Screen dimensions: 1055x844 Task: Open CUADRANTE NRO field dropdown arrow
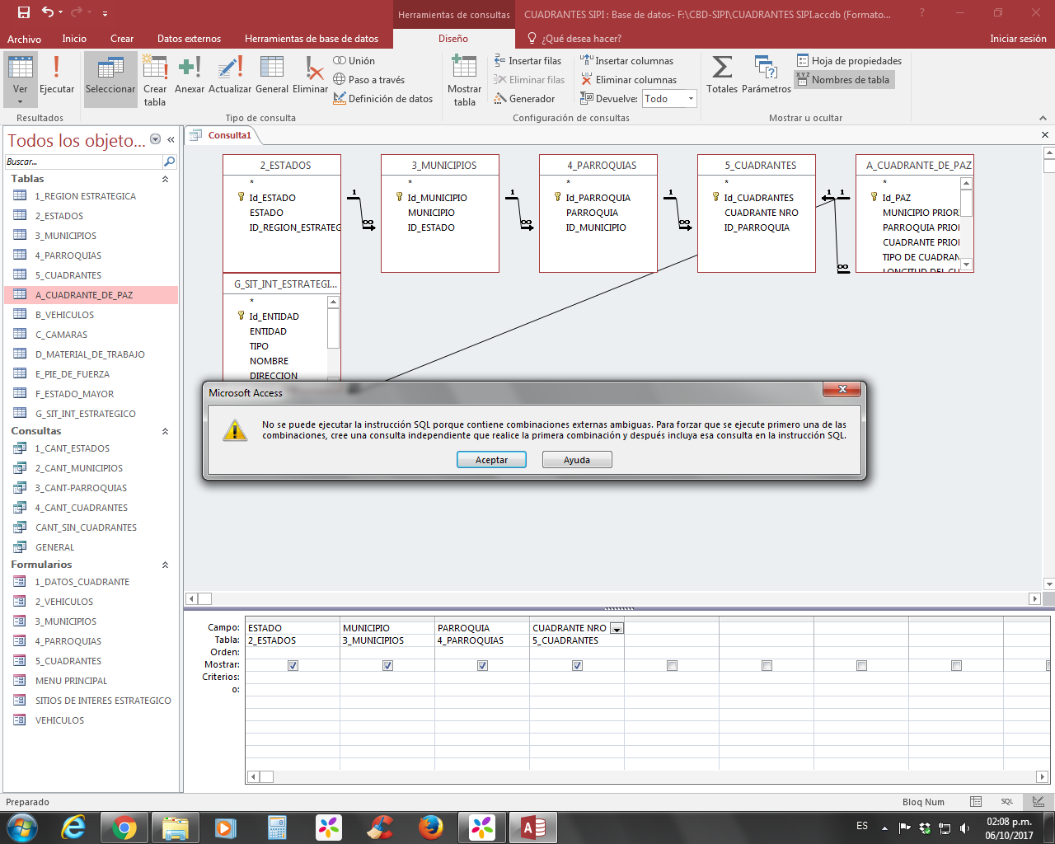(617, 628)
